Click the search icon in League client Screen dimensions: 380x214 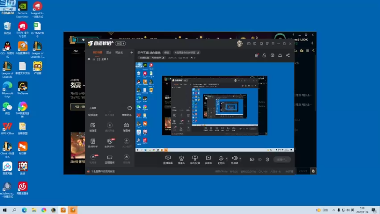coord(313,51)
